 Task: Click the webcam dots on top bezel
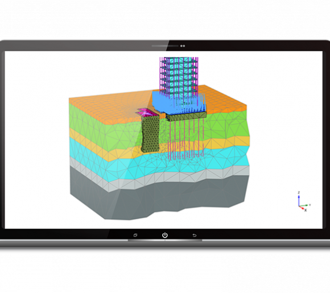[x=183, y=46]
